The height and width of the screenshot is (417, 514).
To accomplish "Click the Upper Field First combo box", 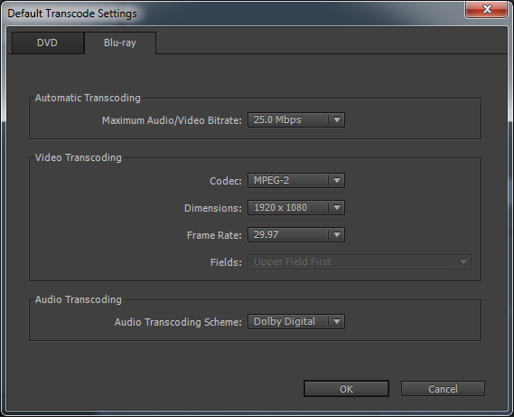I will [360, 262].
